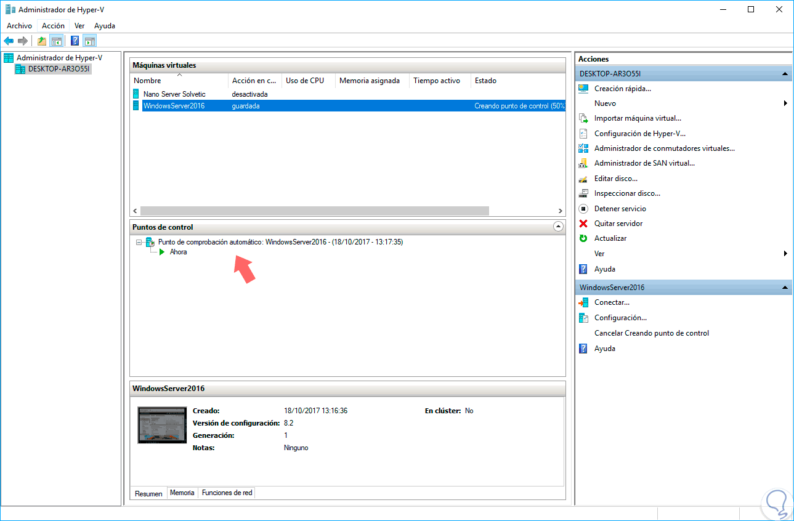Click the green Ahora arrow icon
The width and height of the screenshot is (794, 521).
pos(162,252)
